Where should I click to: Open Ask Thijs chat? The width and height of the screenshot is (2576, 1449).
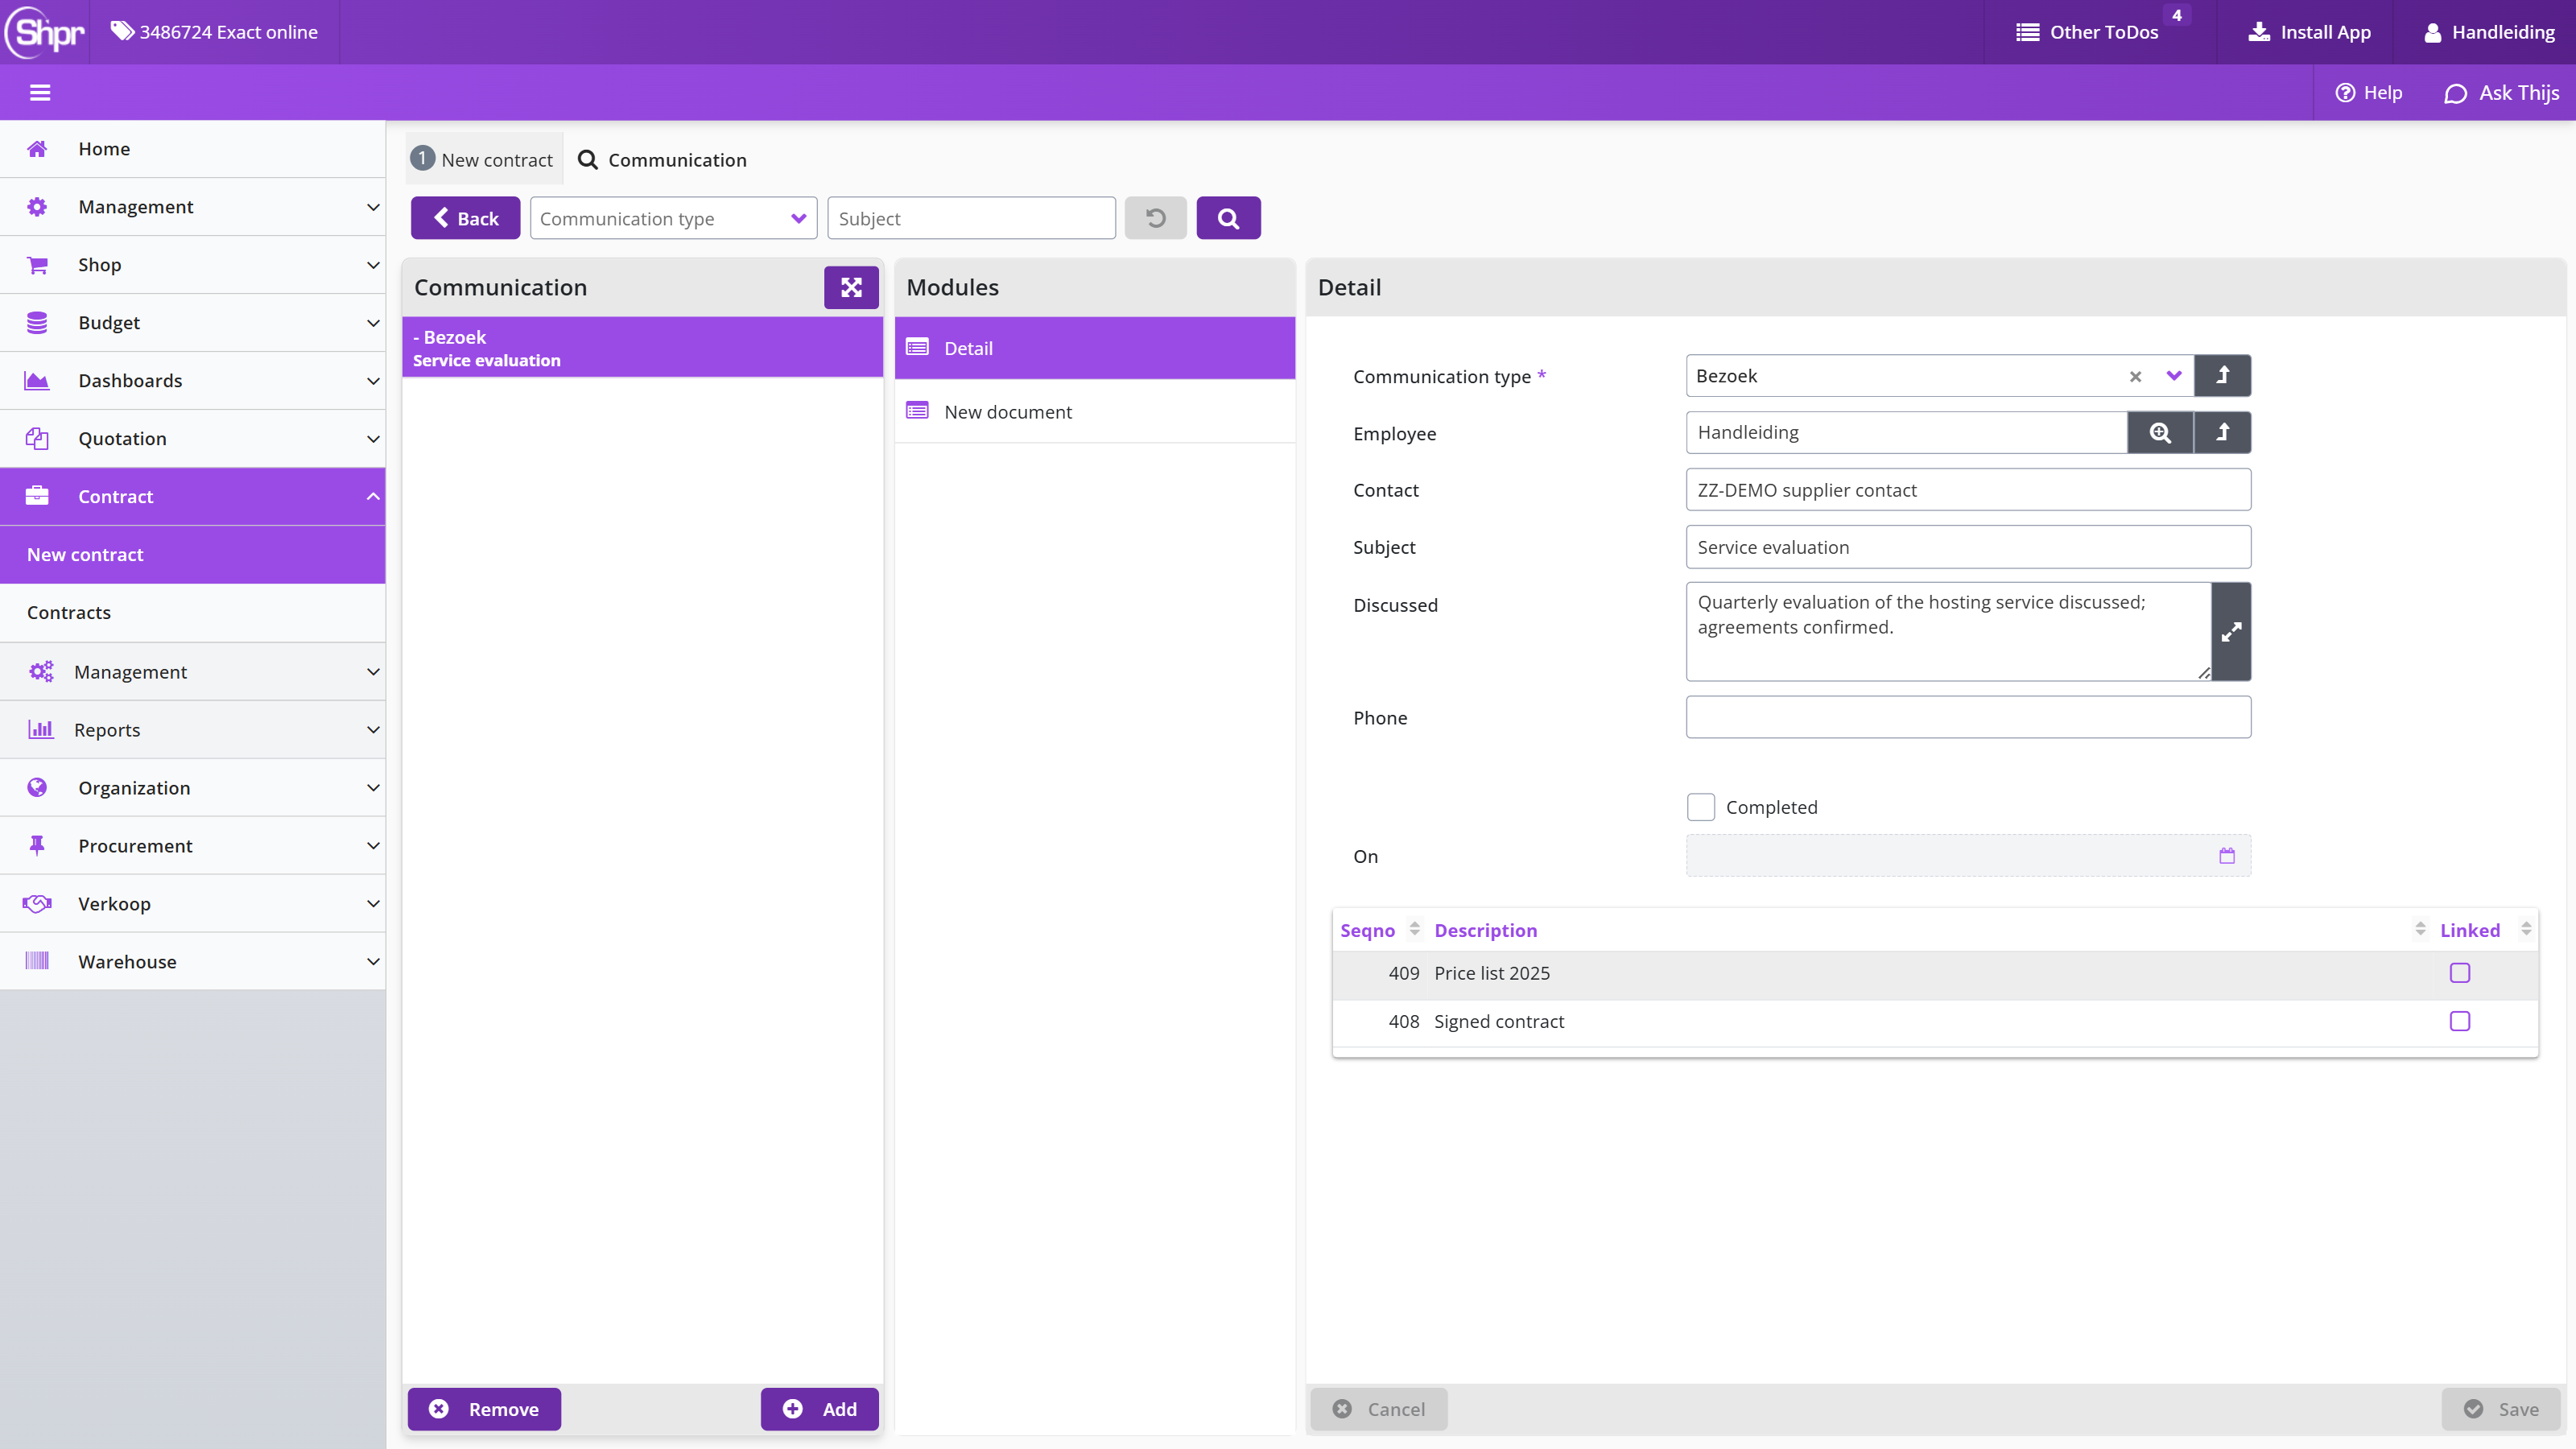click(x=2502, y=93)
